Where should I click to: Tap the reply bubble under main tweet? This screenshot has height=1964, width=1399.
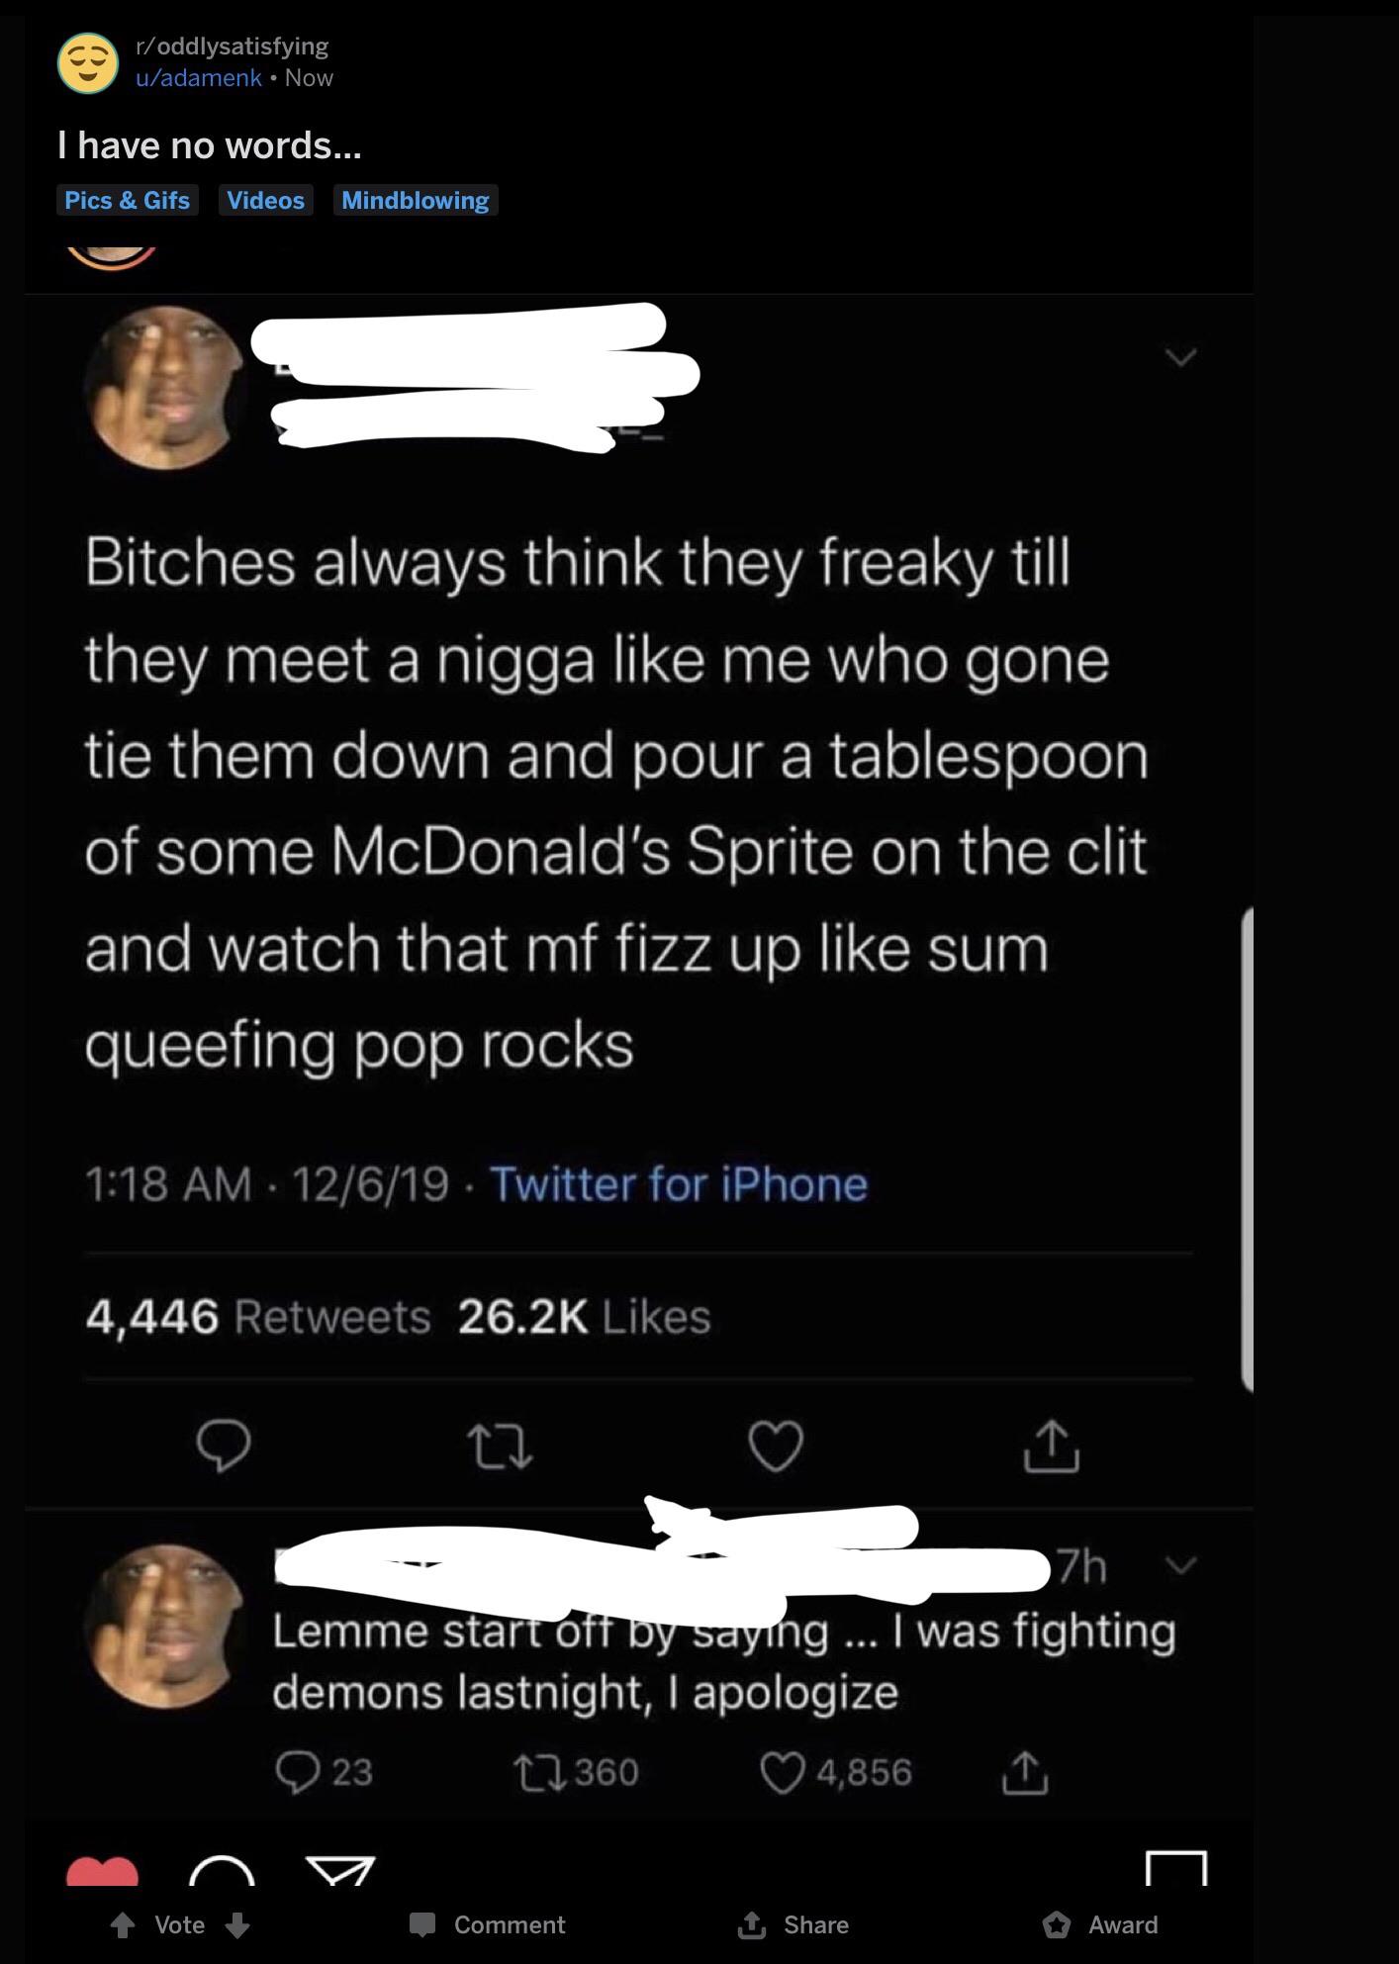click(x=224, y=1447)
